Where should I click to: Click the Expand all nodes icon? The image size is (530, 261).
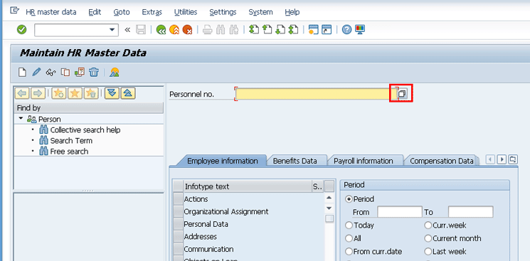pos(112,93)
